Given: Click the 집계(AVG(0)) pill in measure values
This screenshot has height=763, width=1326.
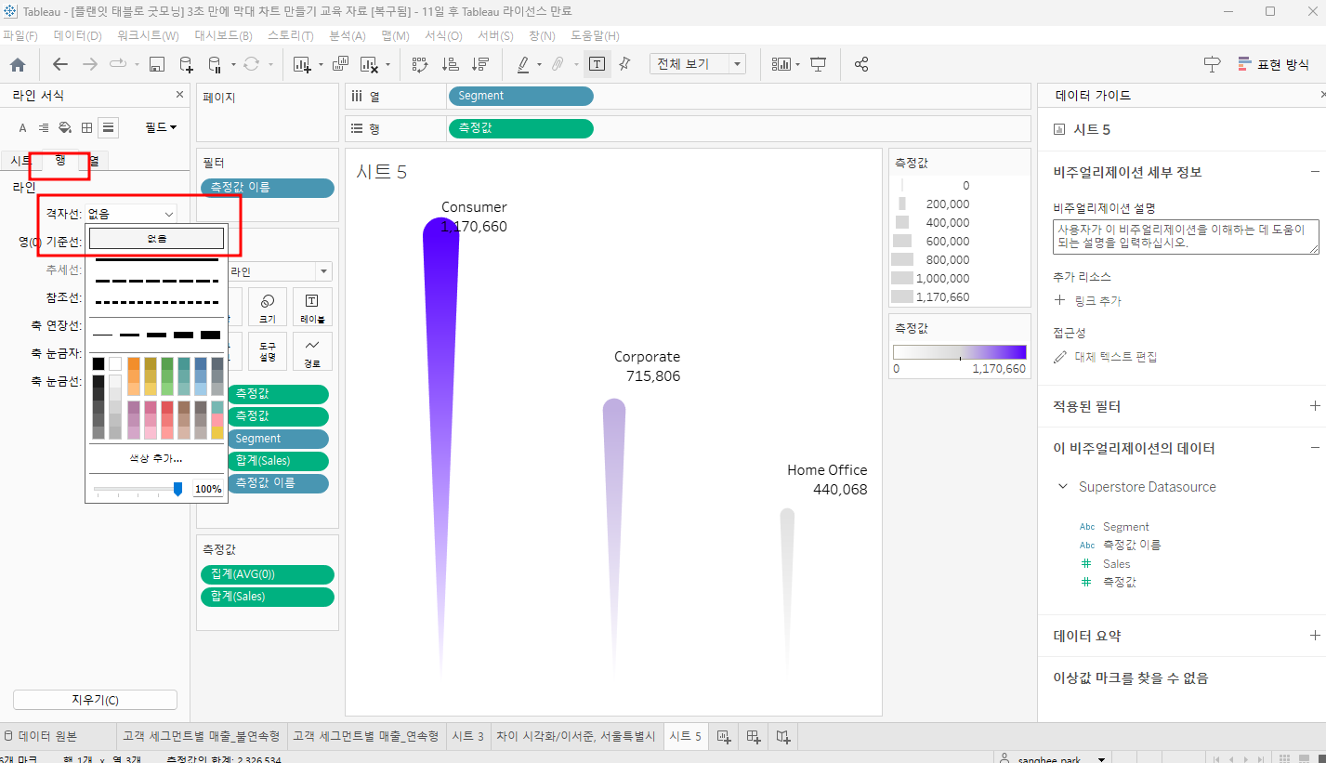Looking at the screenshot, I should [x=268, y=574].
